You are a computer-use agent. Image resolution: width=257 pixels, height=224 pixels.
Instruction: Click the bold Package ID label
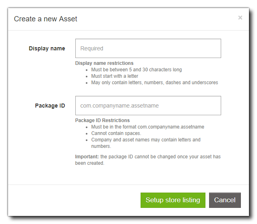click(50, 106)
